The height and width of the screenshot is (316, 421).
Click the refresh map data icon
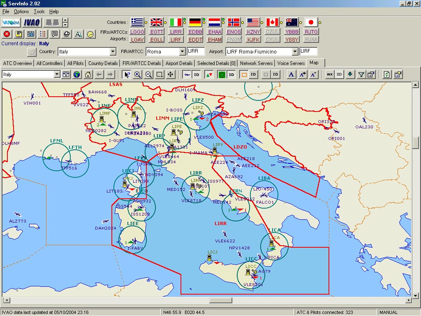386,74
